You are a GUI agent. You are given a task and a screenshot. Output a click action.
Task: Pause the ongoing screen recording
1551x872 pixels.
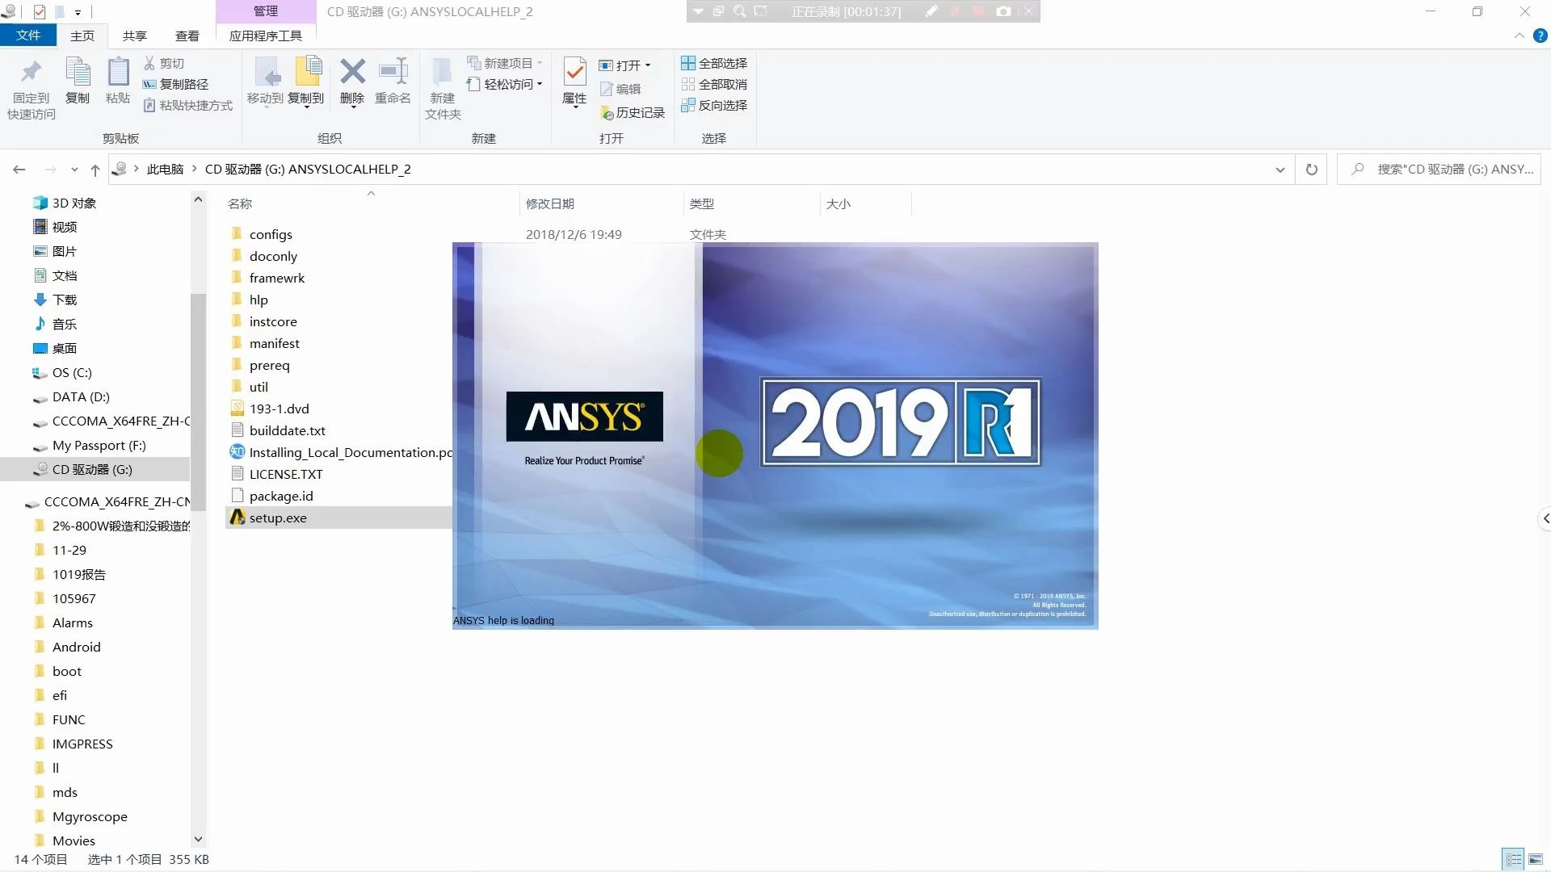[x=956, y=11]
